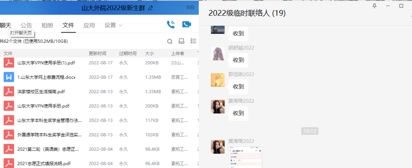
Task: Click the Word icon of 山东大学网上缴费流程.docx
Action: (x=9, y=77)
